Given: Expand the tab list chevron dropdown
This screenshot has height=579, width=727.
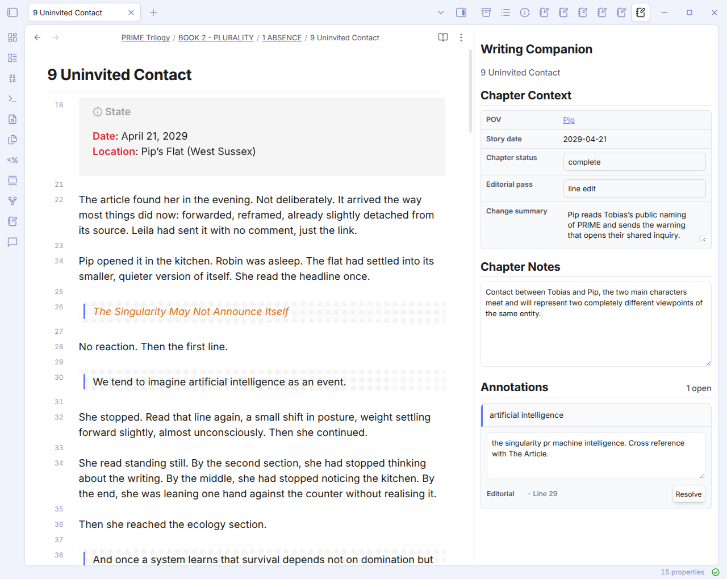Looking at the screenshot, I should (x=441, y=12).
